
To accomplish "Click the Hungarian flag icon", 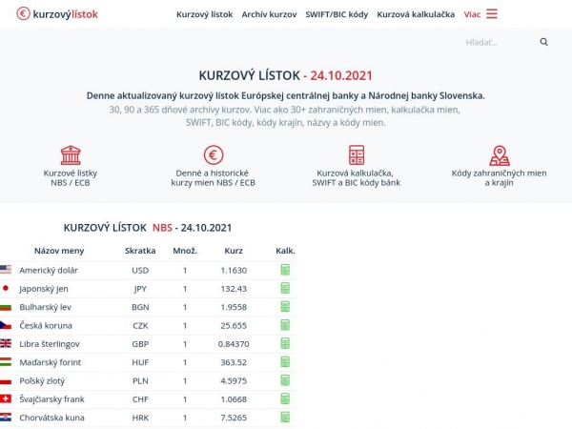I will (x=6, y=362).
